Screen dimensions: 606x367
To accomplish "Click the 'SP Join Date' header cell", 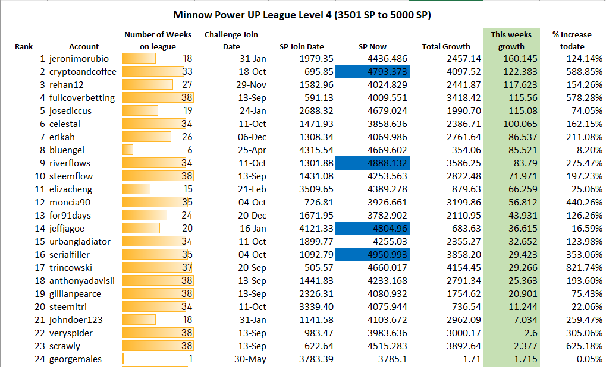I will (x=302, y=47).
